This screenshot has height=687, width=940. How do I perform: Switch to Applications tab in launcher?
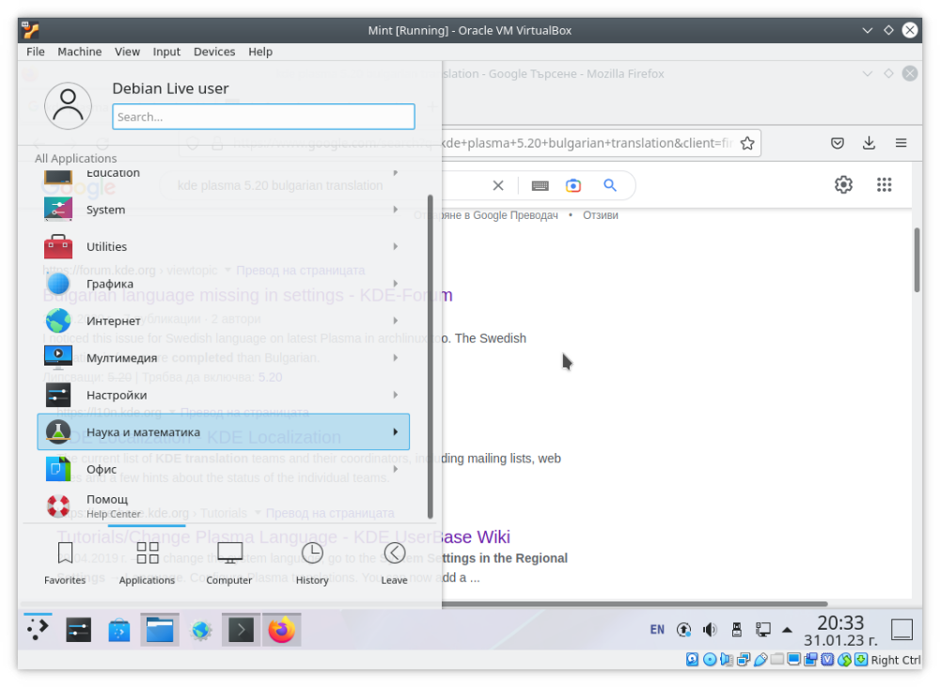pyautogui.click(x=147, y=562)
